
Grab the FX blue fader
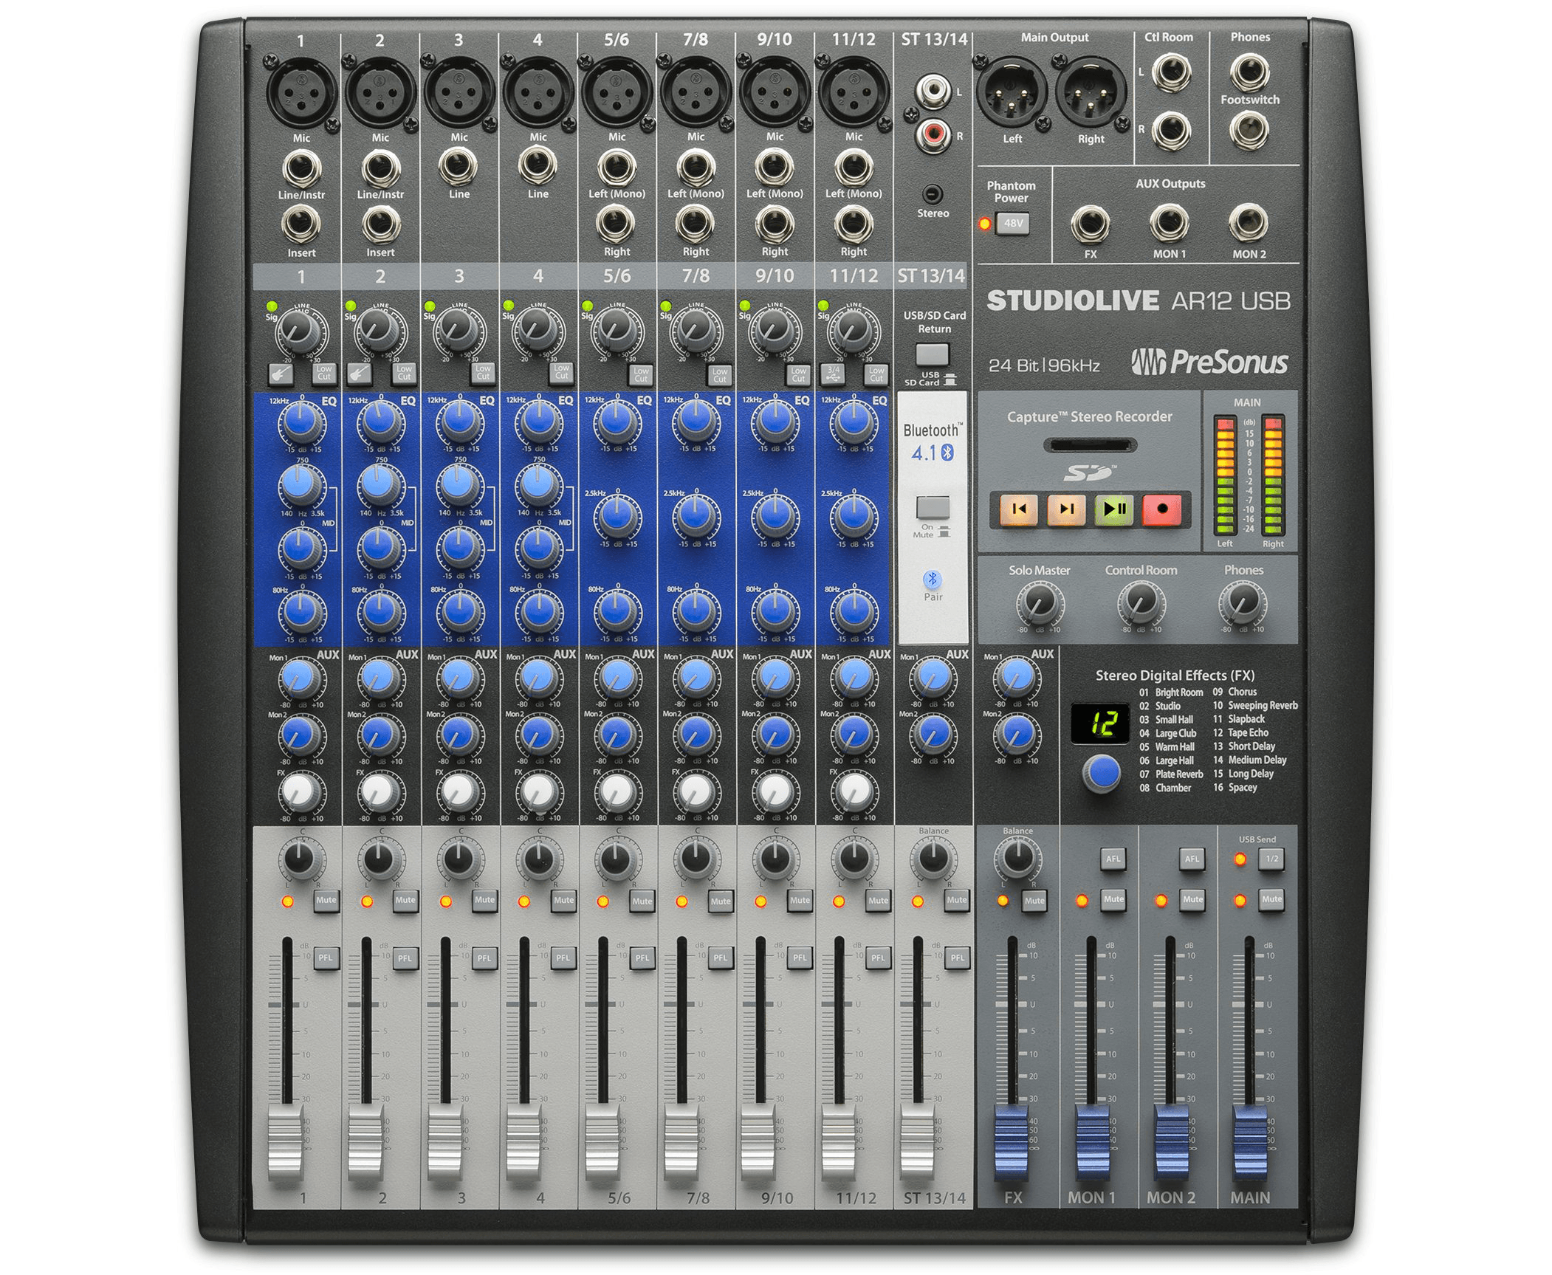[1012, 1143]
